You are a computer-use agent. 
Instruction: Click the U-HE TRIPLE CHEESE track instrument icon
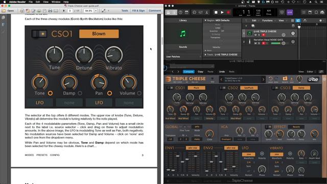point(249,33)
